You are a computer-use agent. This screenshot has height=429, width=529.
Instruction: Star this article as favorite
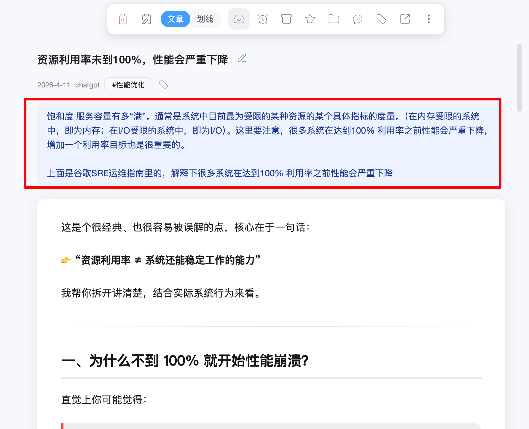click(x=310, y=19)
